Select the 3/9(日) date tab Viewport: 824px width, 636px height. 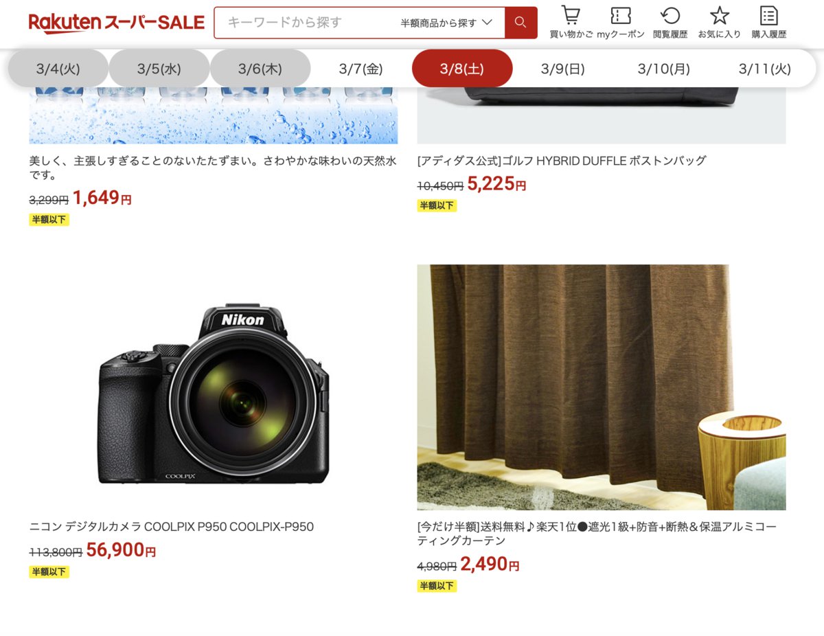coord(563,69)
